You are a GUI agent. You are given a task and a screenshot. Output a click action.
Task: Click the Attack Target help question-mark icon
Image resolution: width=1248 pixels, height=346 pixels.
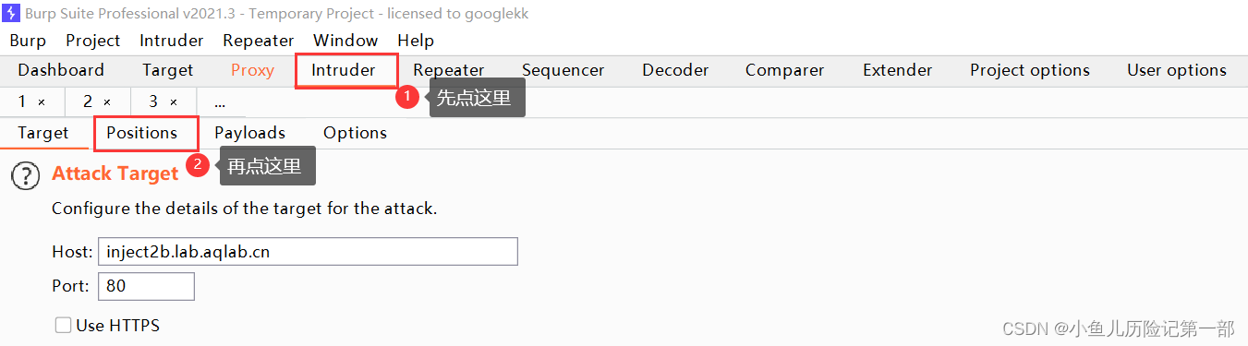coord(26,175)
